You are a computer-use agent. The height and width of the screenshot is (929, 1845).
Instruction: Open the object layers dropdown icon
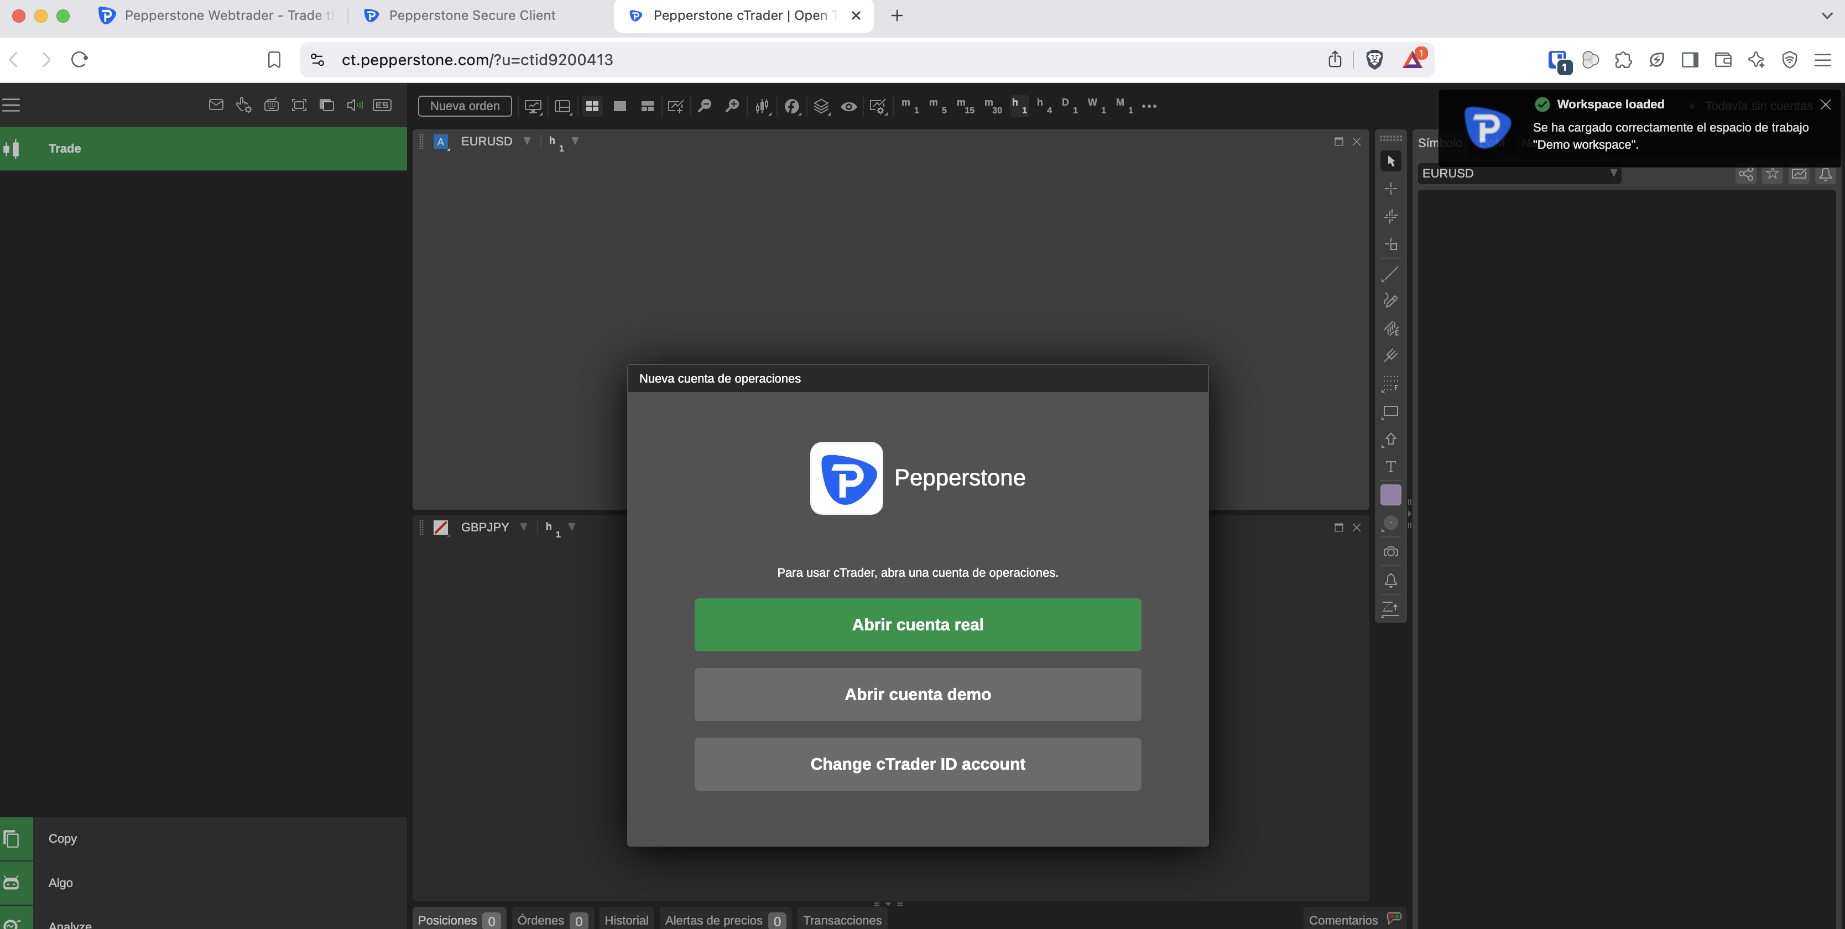coord(821,106)
